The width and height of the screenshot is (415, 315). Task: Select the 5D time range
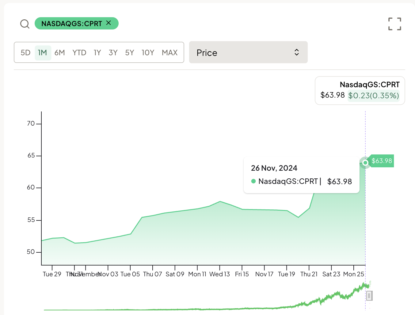tap(25, 53)
